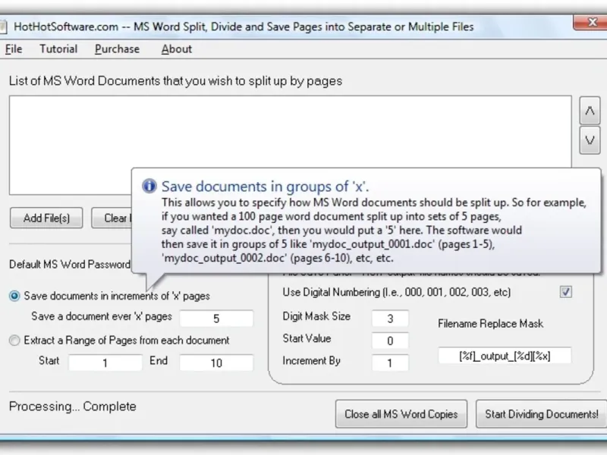Move selected document up with ^ button
This screenshot has height=455, width=607.
coord(590,111)
